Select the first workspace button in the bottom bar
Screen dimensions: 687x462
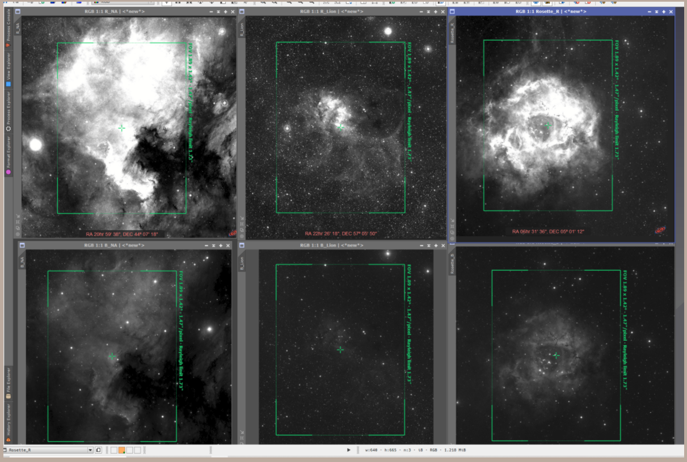click(113, 449)
